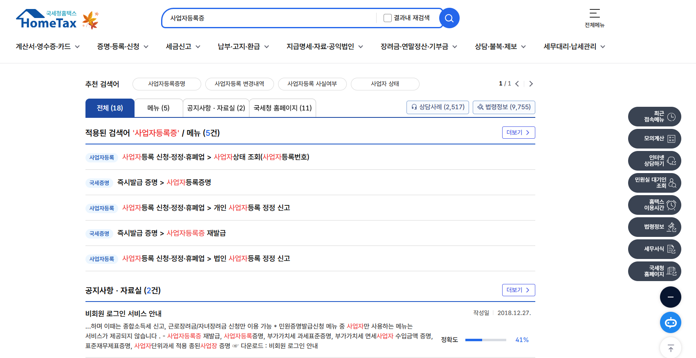Collapse quick menu with minus button
696x358 pixels.
670,297
